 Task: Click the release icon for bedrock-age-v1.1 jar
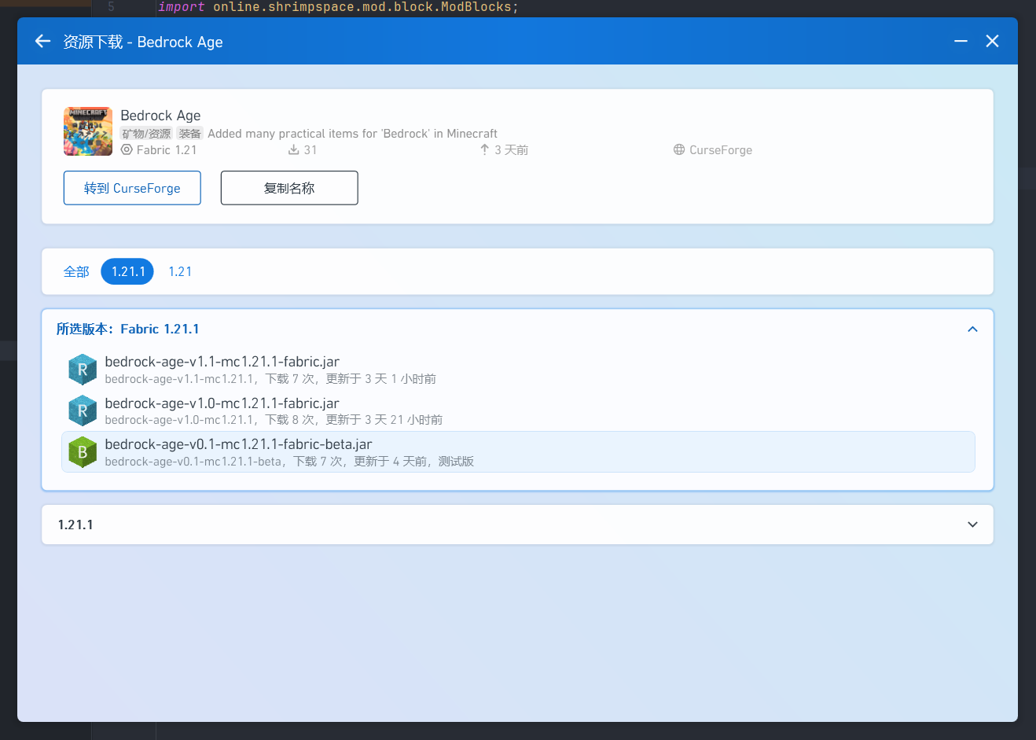(83, 370)
